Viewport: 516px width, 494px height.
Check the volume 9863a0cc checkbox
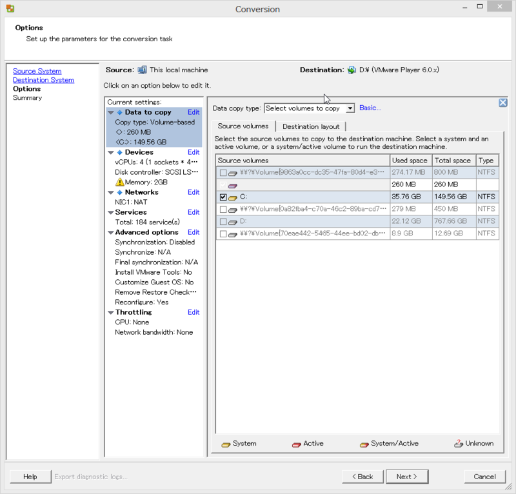(223, 172)
